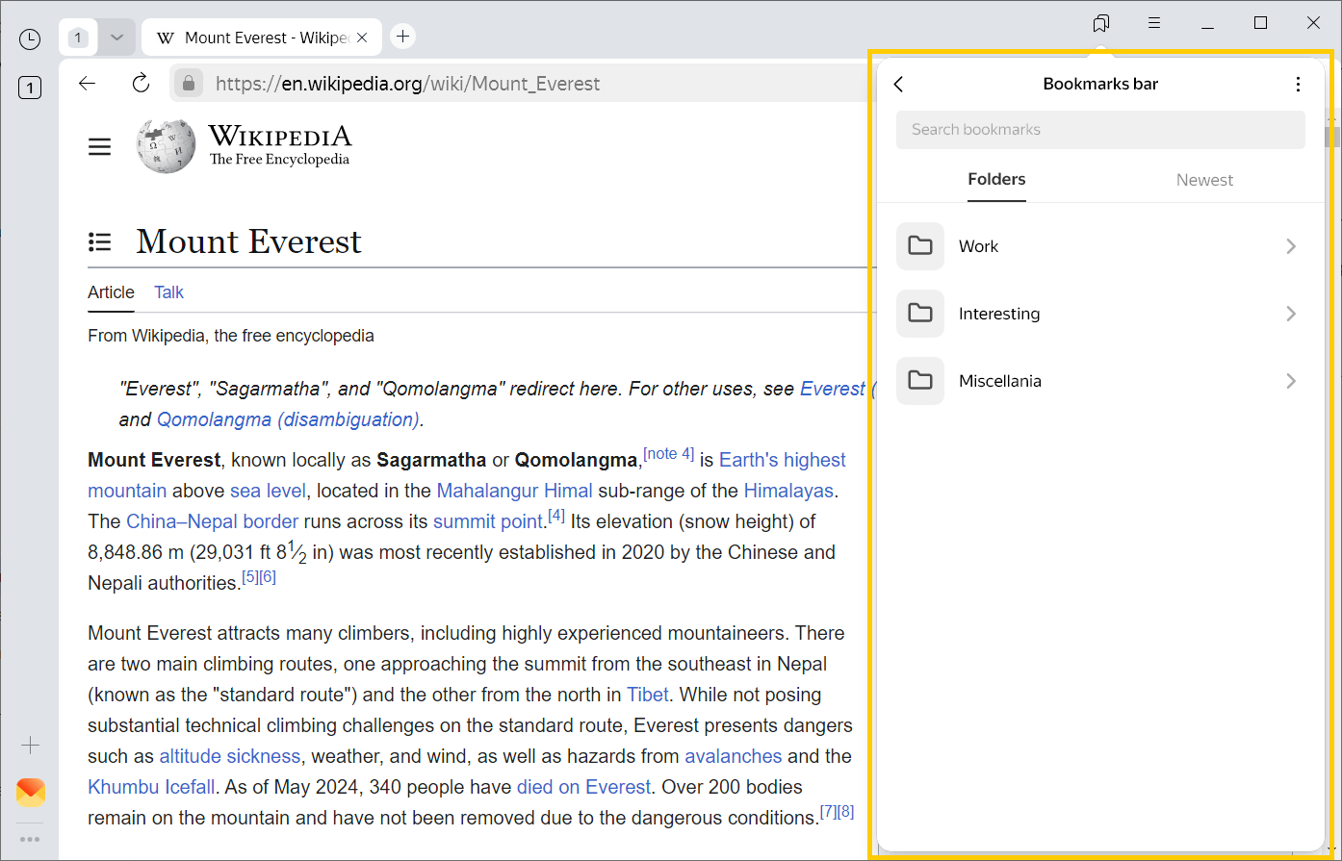The width and height of the screenshot is (1342, 861).
Task: Follow the Himalayas link
Action: click(x=787, y=491)
